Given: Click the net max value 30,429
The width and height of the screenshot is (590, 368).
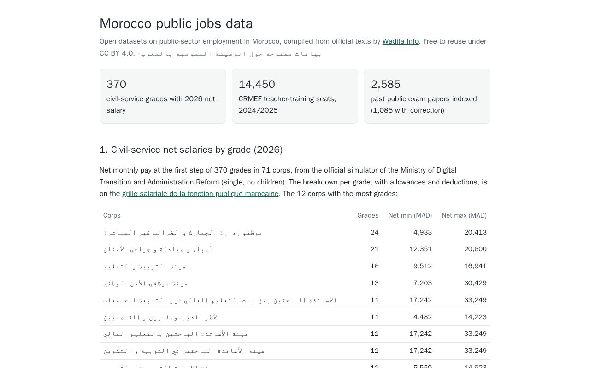Looking at the screenshot, I should (475, 283).
